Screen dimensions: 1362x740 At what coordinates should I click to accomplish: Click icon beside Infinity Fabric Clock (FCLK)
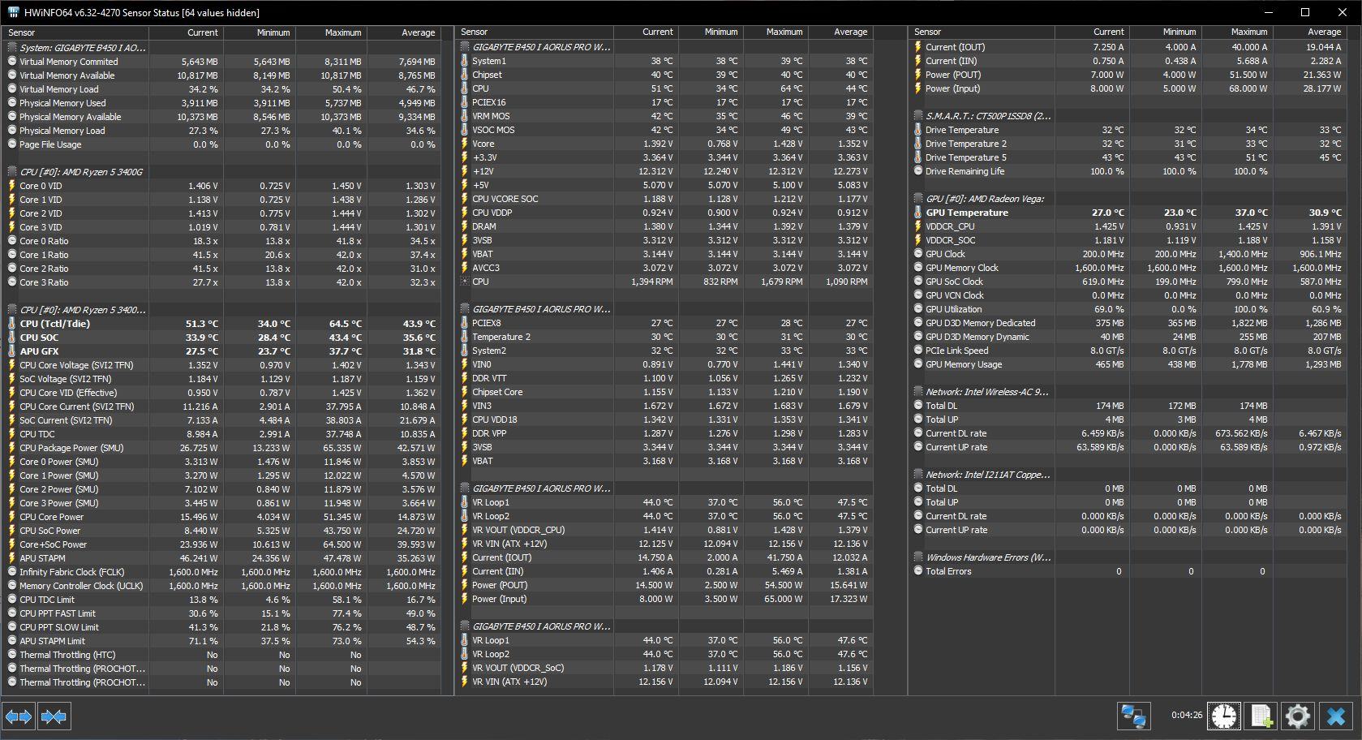[x=12, y=572]
